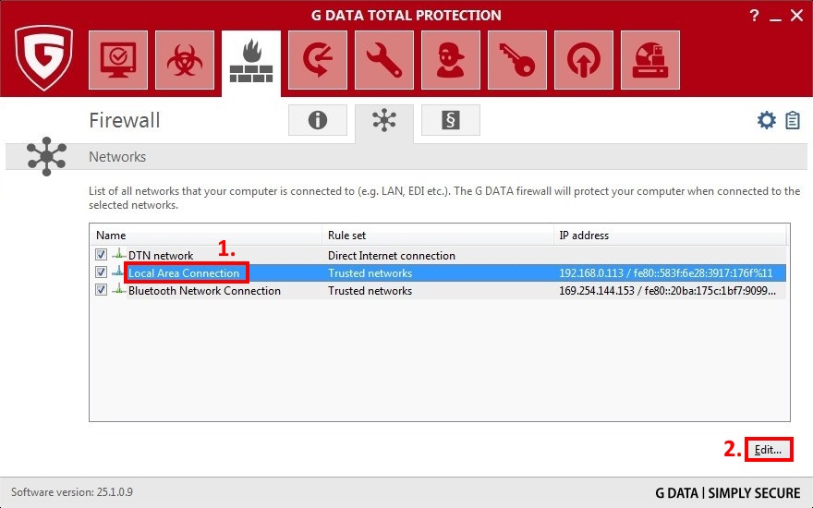This screenshot has height=508, width=813.
Task: Sort by the IP address column header
Action: [x=670, y=236]
